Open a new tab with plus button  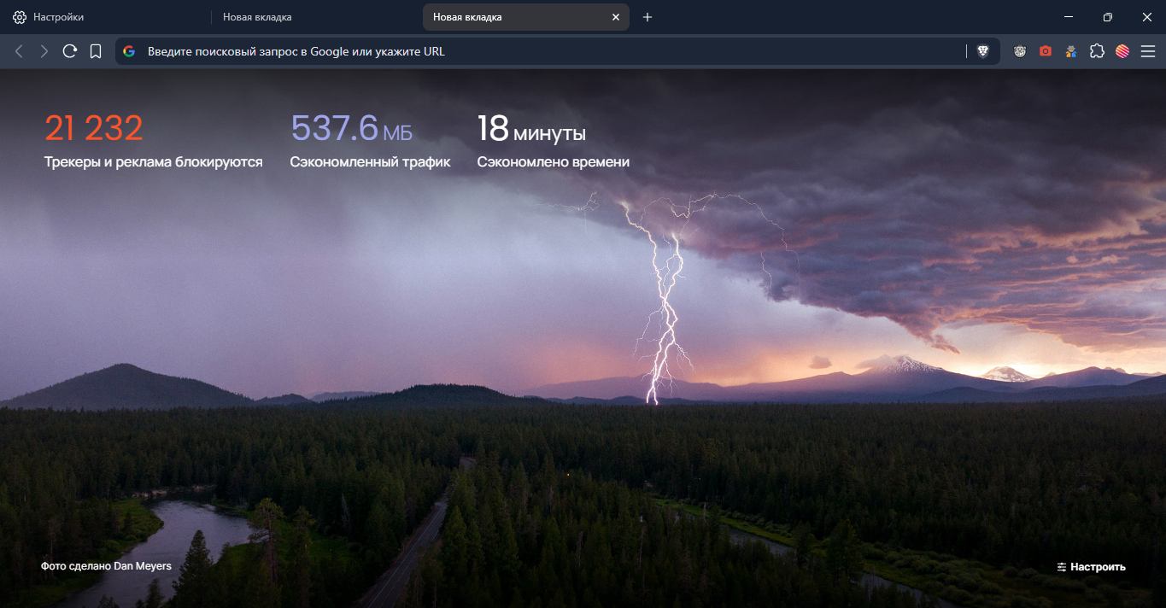click(647, 17)
